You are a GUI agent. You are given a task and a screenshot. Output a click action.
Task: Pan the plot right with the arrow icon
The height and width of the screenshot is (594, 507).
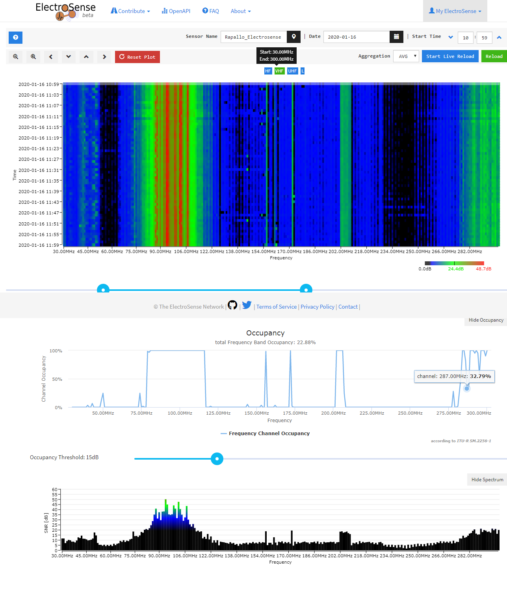point(104,57)
